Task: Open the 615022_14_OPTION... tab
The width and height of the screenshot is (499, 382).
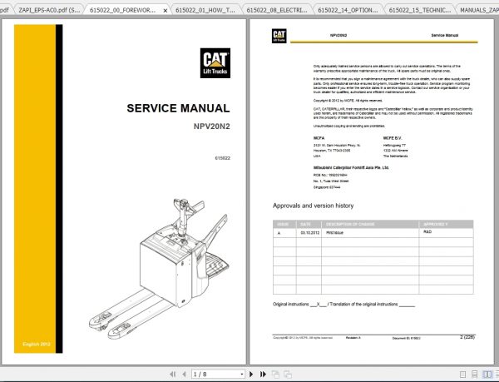Action: pyautogui.click(x=348, y=10)
